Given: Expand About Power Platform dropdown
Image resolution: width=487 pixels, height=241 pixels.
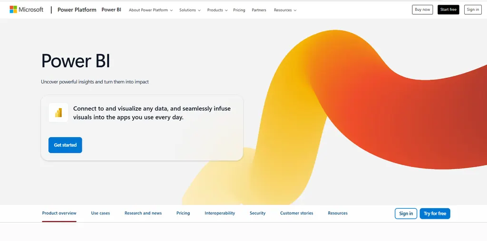Looking at the screenshot, I should point(151,10).
